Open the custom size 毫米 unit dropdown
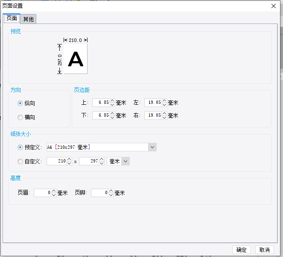283x257 pixels. pos(125,161)
